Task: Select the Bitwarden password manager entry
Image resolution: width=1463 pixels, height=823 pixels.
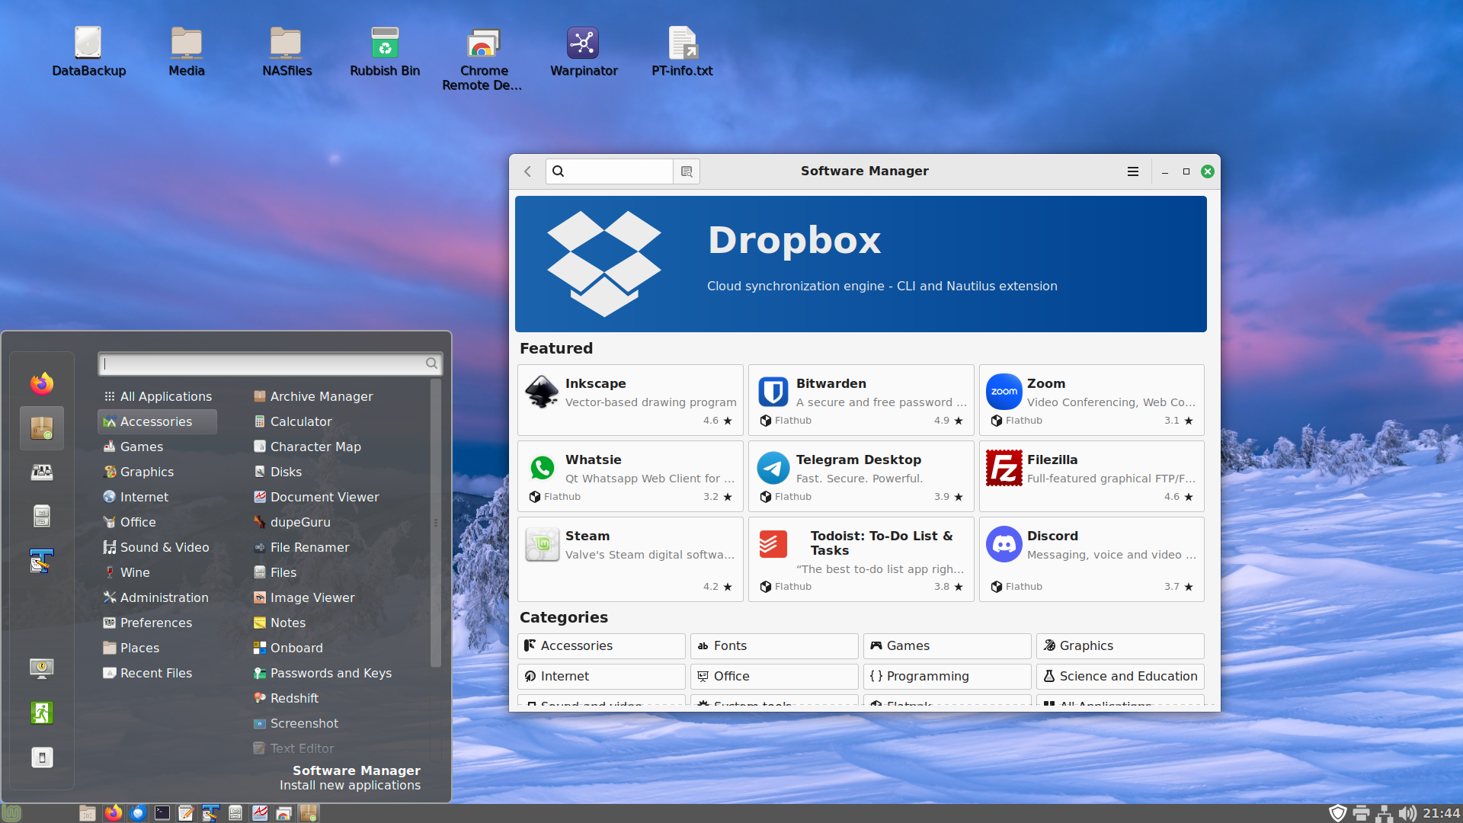Action: point(860,399)
